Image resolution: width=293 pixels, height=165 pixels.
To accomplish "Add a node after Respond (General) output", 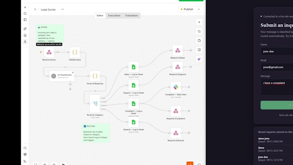I will tap(189, 133).
